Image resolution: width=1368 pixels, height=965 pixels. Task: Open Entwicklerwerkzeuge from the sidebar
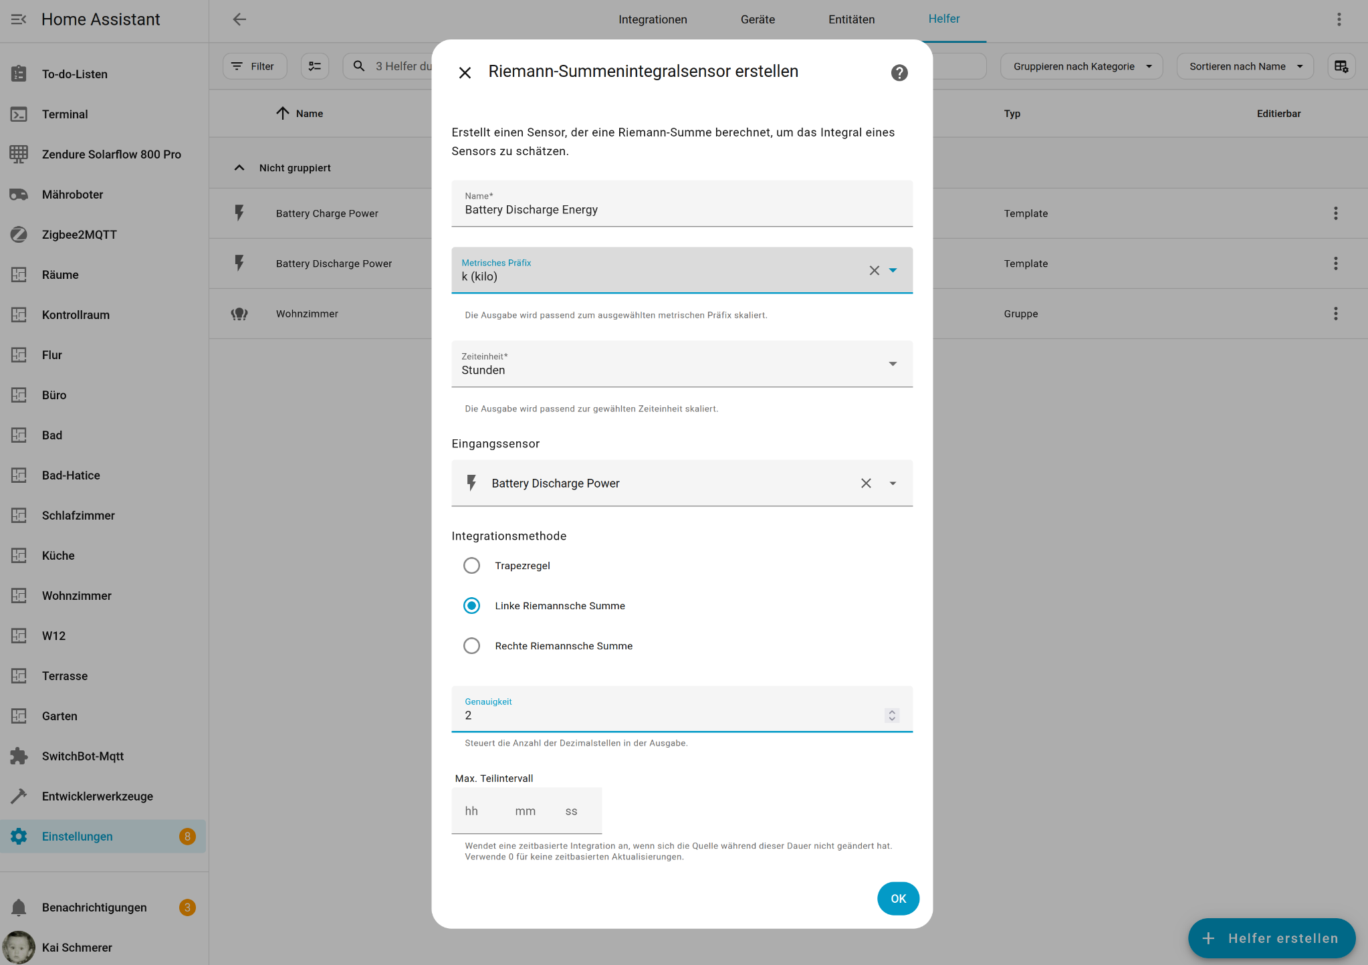[97, 796]
